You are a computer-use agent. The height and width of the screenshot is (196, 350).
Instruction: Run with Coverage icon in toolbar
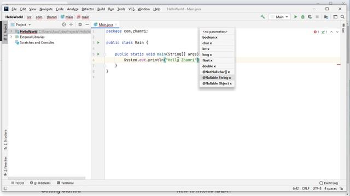click(310, 17)
